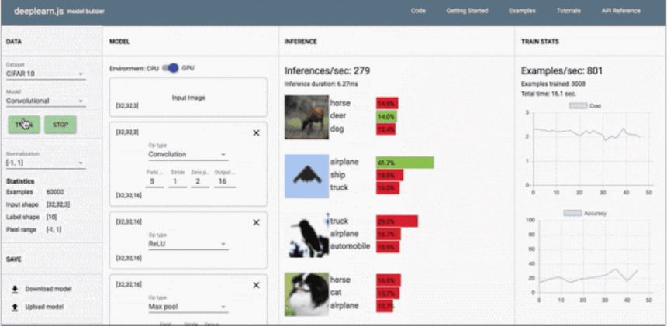Open the Normalization dropdown
The image size is (667, 326).
[46, 163]
